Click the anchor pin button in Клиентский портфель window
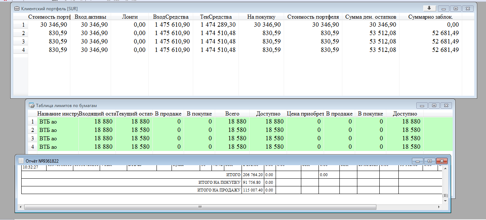 tap(429, 8)
